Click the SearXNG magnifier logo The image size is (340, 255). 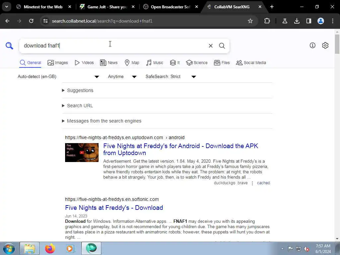(x=9, y=46)
